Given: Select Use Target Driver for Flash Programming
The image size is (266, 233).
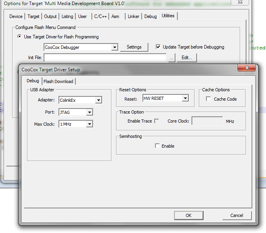Looking at the screenshot, I should (20, 36).
